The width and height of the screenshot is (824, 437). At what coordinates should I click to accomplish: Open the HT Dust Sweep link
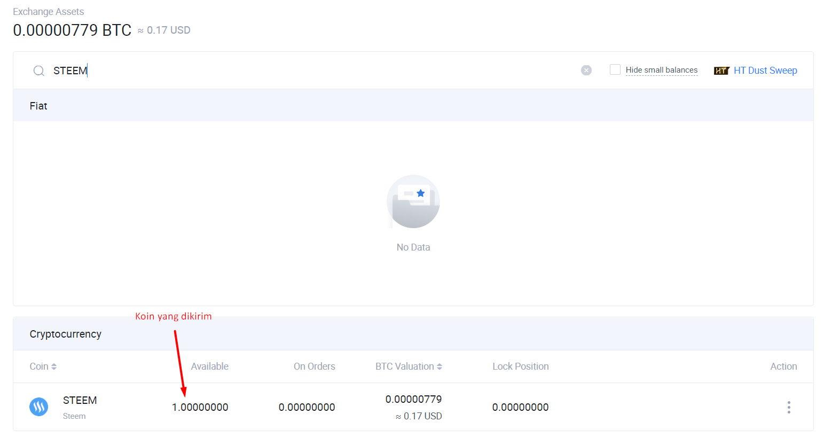[765, 71]
